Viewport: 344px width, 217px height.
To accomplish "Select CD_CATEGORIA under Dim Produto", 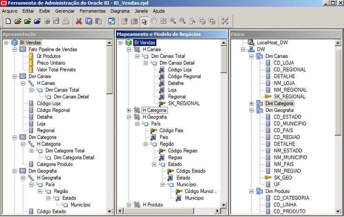I will point(291,198).
